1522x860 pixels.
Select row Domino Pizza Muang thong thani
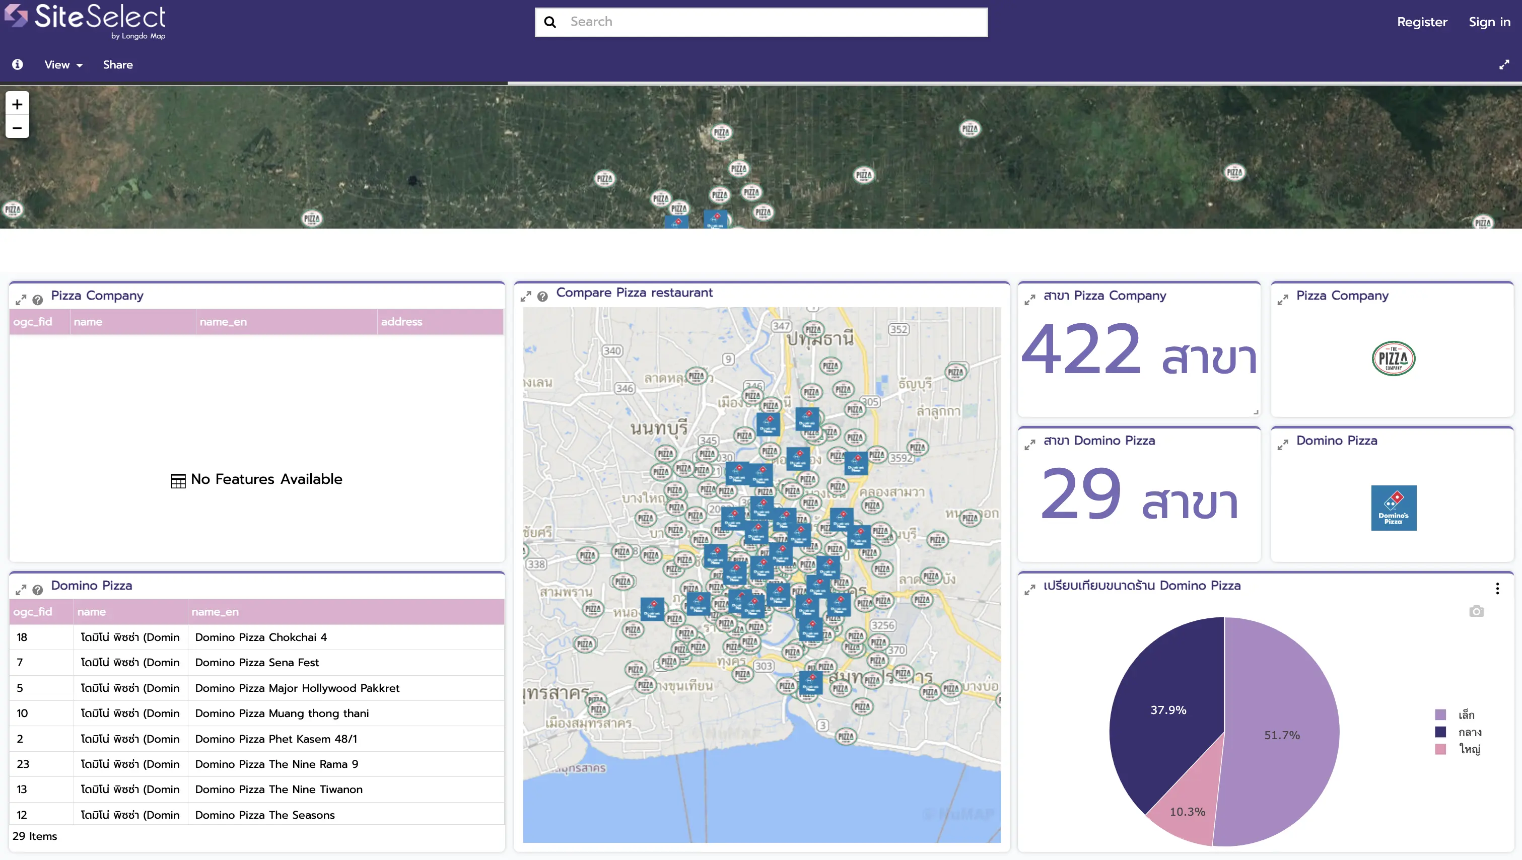pyautogui.click(x=257, y=713)
